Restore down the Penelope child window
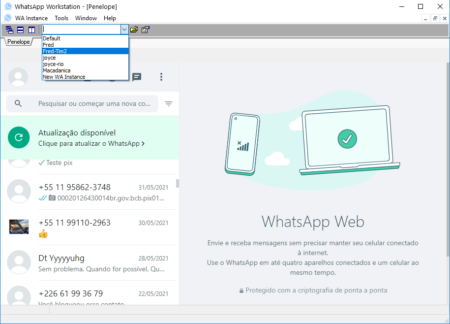 [435, 19]
